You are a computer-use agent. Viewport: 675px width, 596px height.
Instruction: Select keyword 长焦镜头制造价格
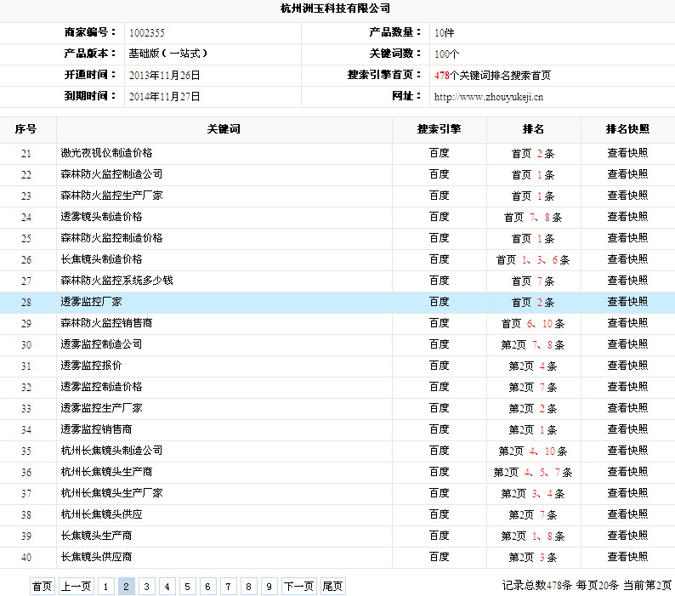[101, 259]
